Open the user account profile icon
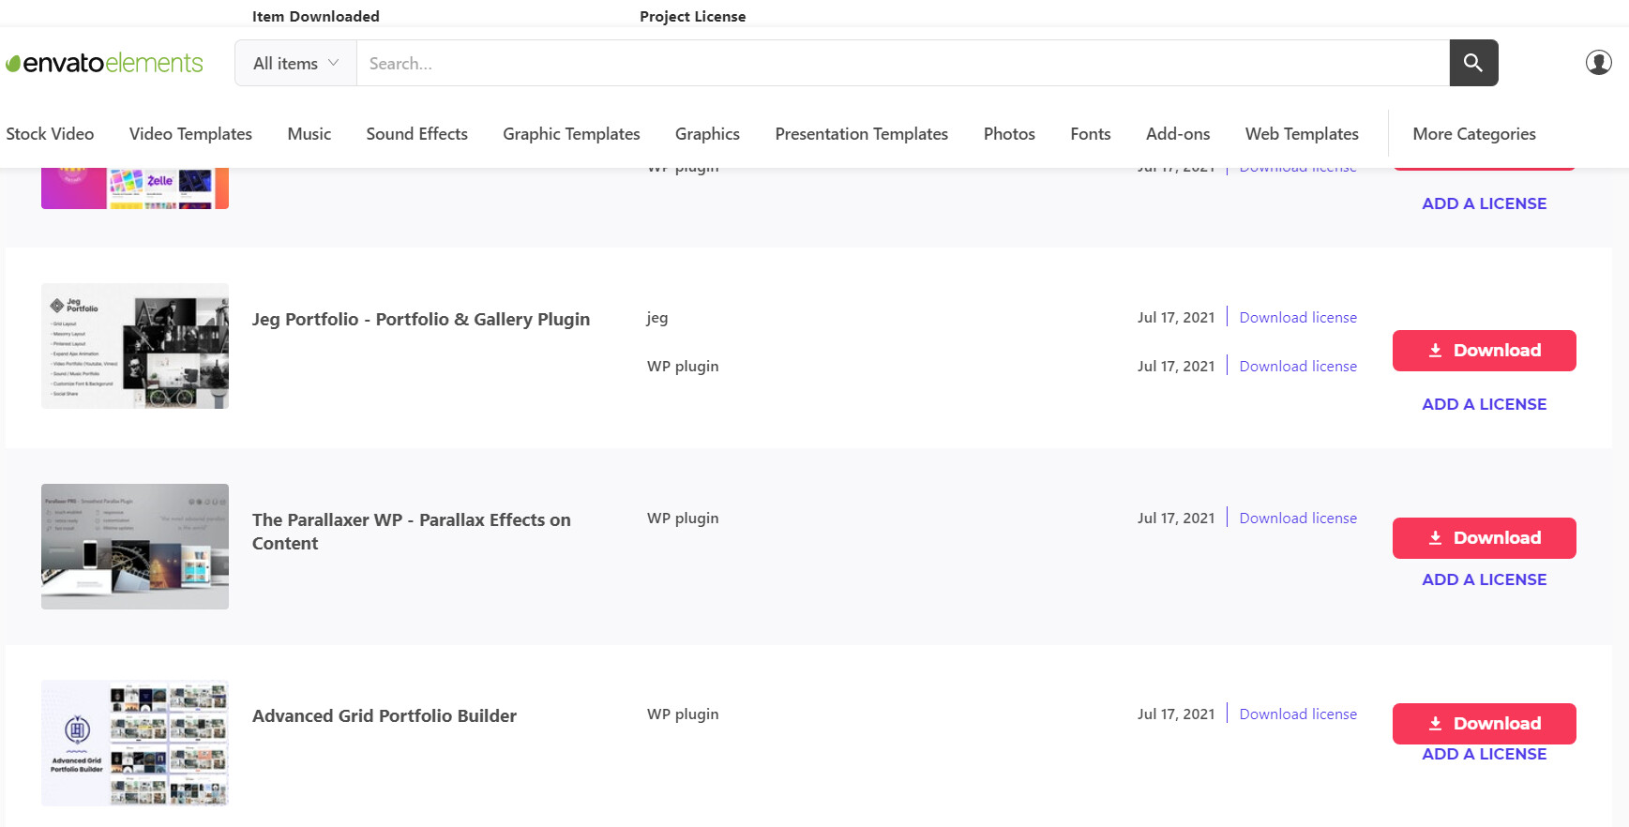1629x827 pixels. tap(1598, 63)
